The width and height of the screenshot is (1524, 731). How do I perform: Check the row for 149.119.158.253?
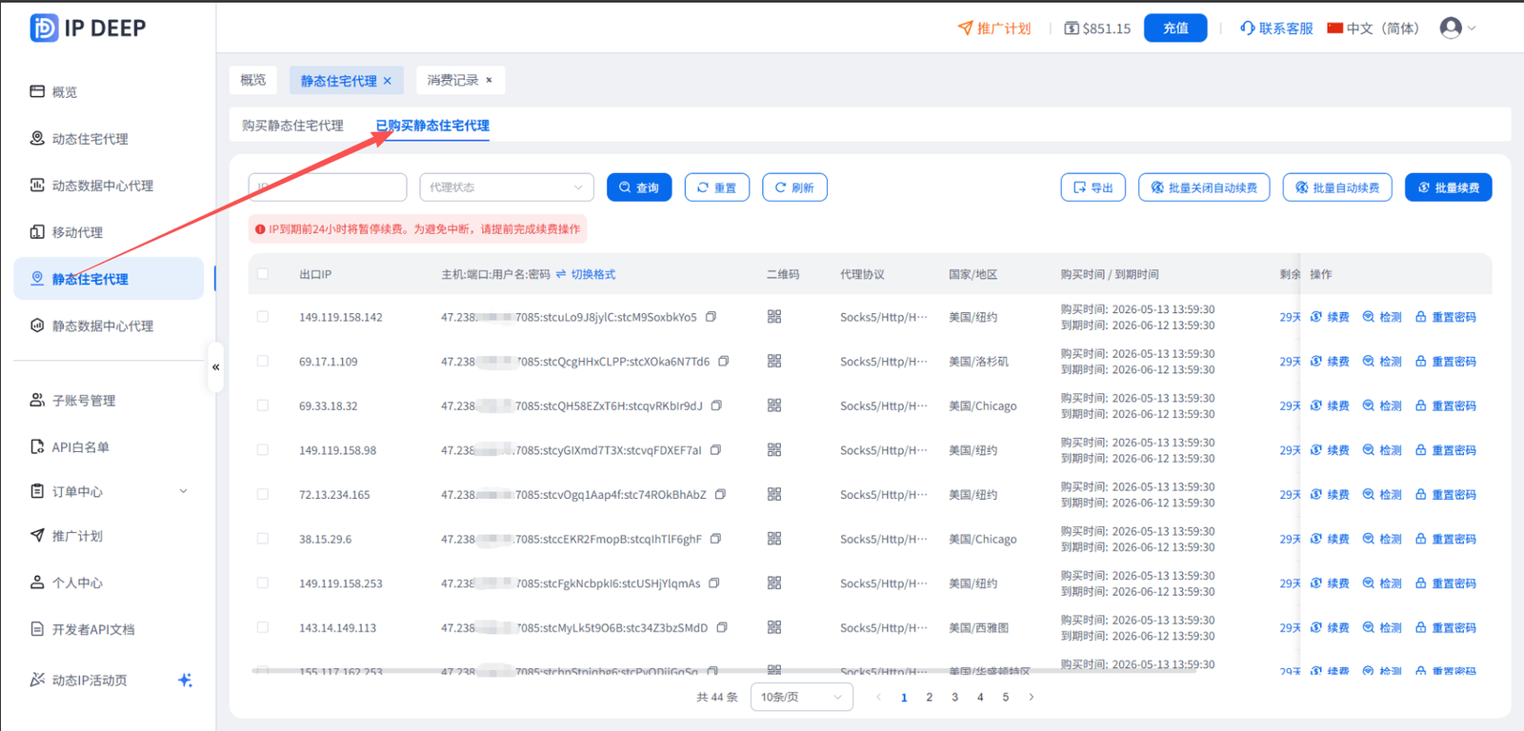263,583
